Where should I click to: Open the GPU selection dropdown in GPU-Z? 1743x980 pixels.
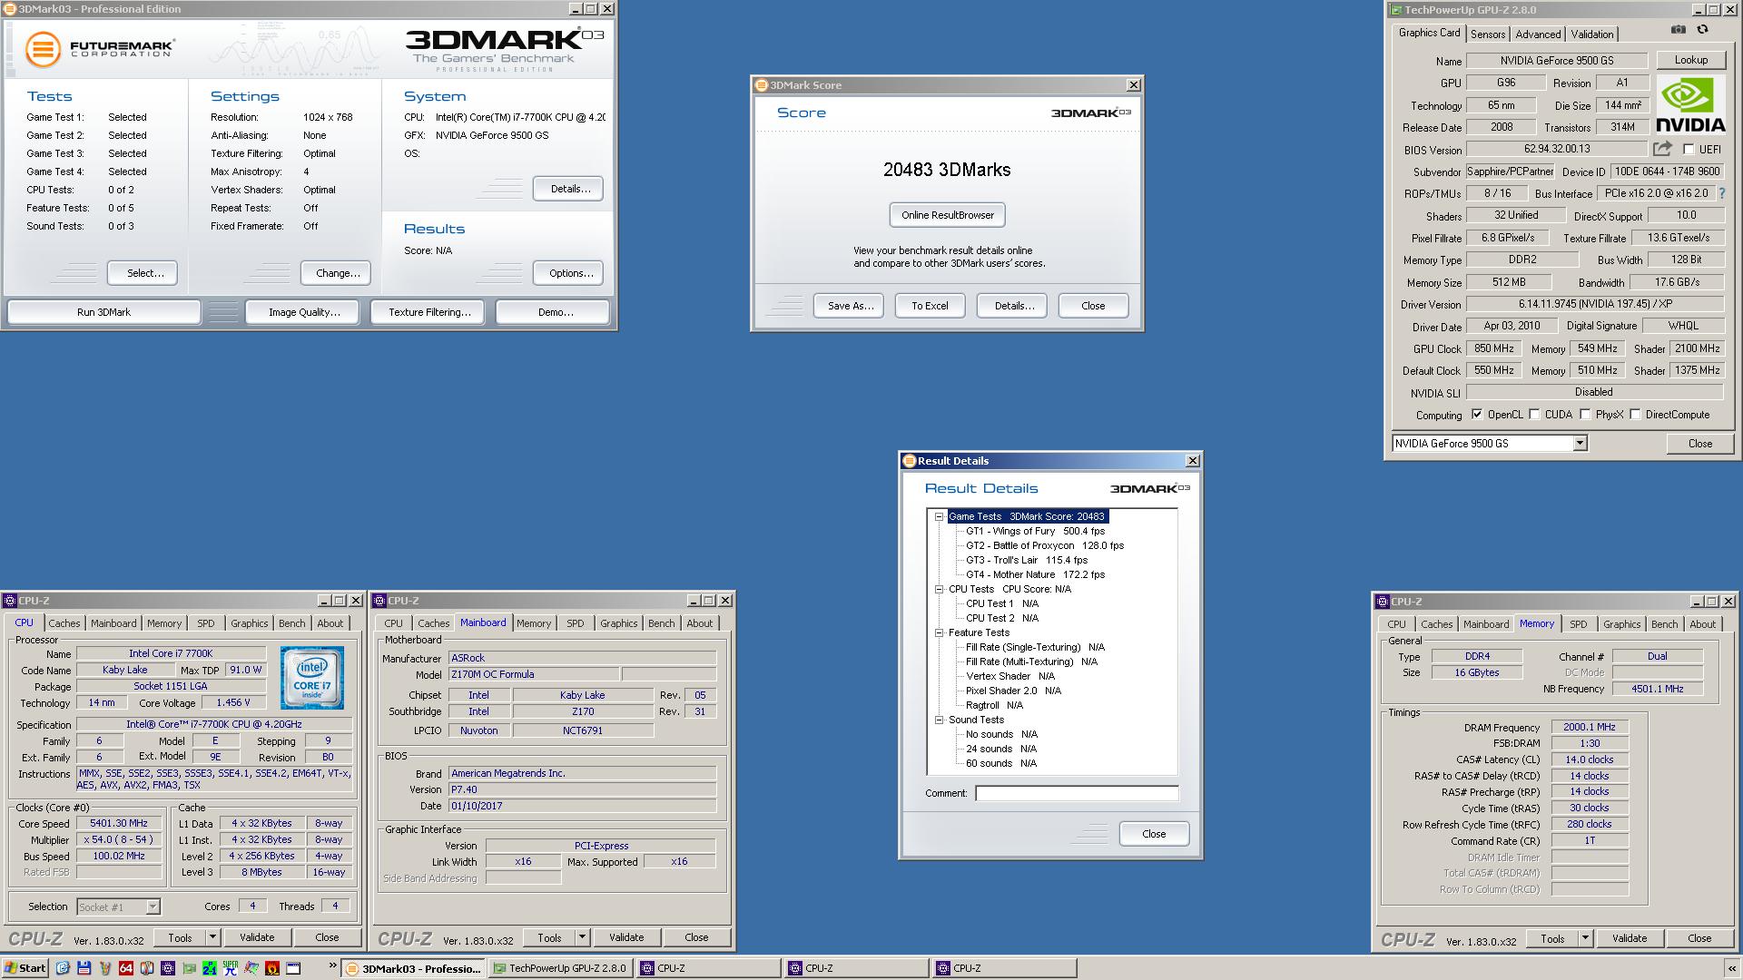click(x=1580, y=444)
